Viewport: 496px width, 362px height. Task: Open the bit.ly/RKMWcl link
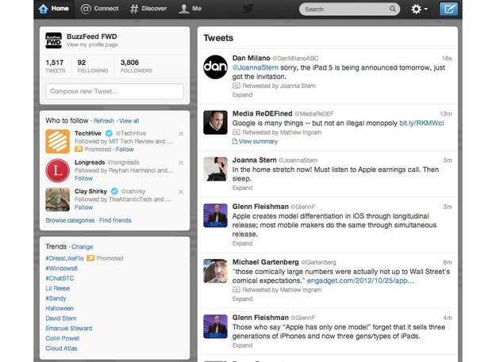coord(421,123)
